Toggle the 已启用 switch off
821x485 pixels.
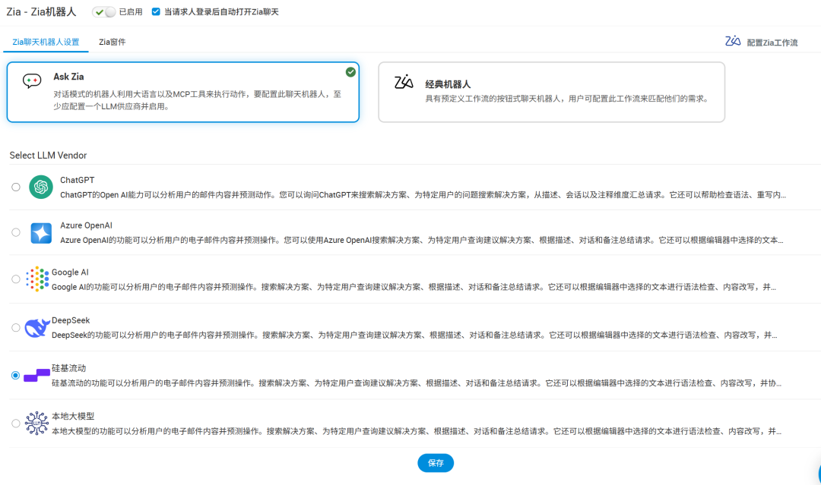click(x=103, y=12)
